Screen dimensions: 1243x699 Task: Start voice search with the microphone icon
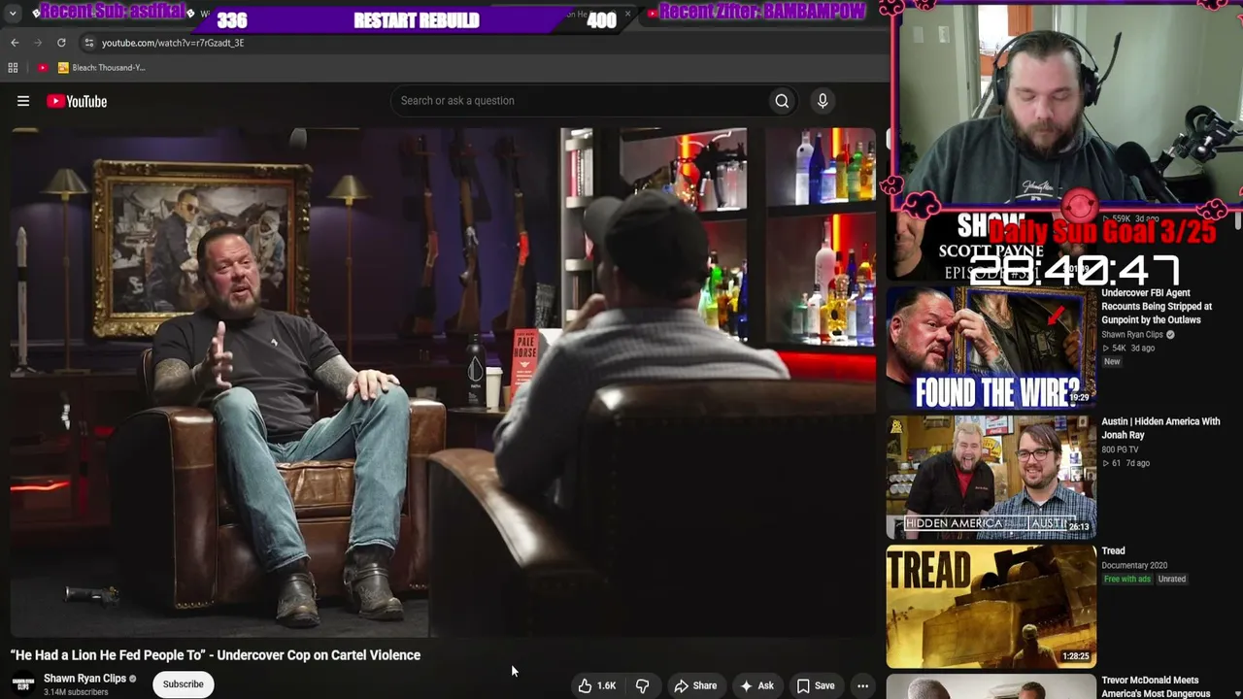point(823,101)
